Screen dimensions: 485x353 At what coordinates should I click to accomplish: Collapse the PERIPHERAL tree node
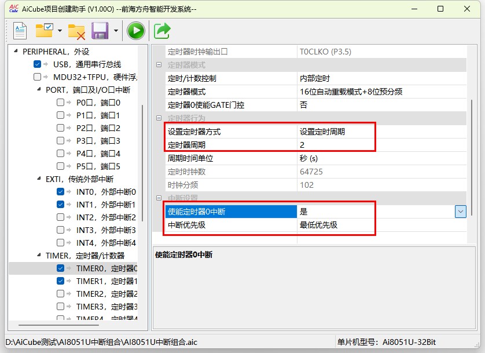click(x=16, y=51)
